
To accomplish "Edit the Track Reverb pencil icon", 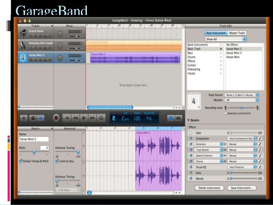I will [260, 150].
